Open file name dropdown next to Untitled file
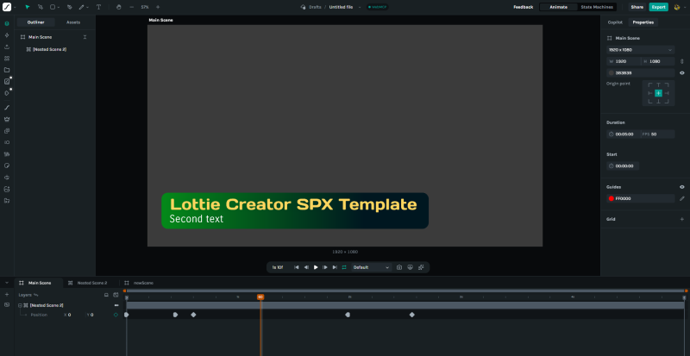Viewport: 690px width, 356px height. [x=360, y=7]
